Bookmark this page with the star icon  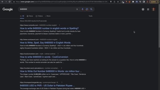(x=118, y=2)
